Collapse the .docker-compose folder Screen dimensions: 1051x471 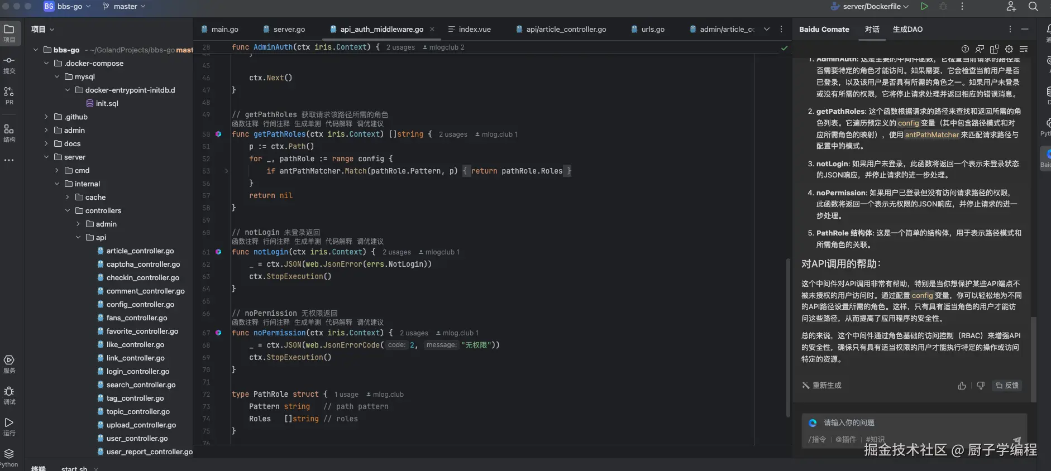coord(46,63)
